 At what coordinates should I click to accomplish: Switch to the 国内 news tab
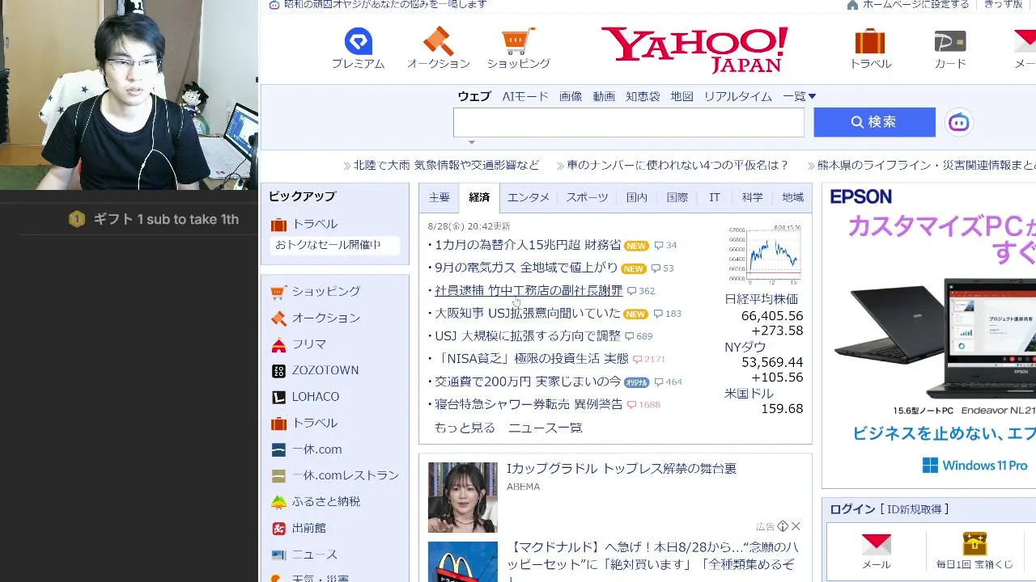pos(637,197)
